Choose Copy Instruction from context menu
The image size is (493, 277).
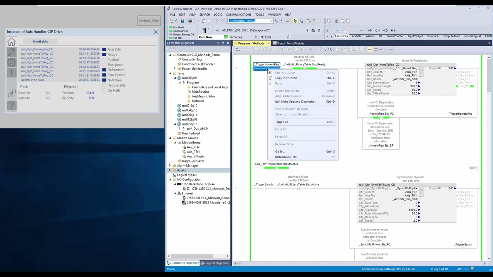click(x=302, y=78)
